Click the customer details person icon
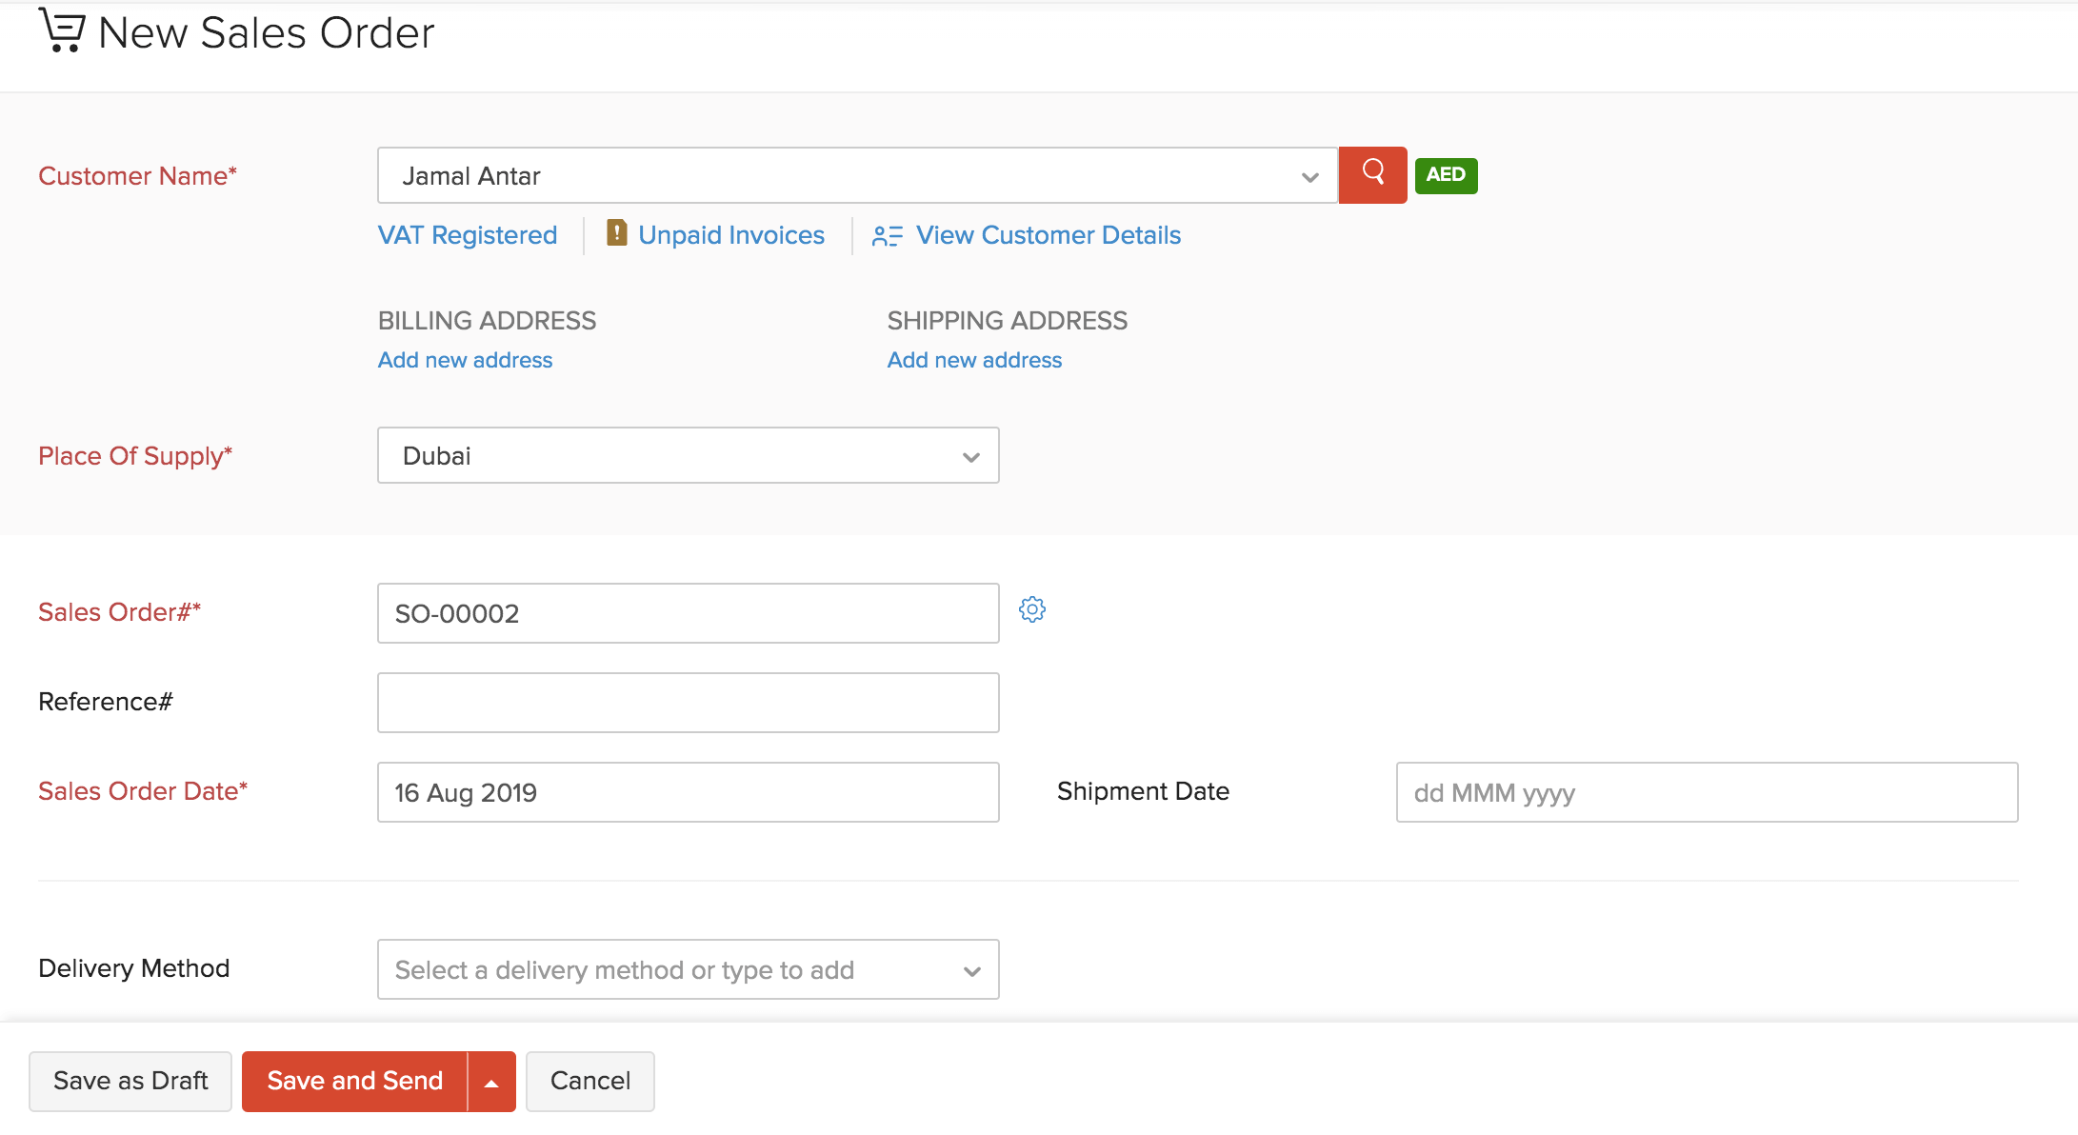Image resolution: width=2078 pixels, height=1135 pixels. click(887, 235)
